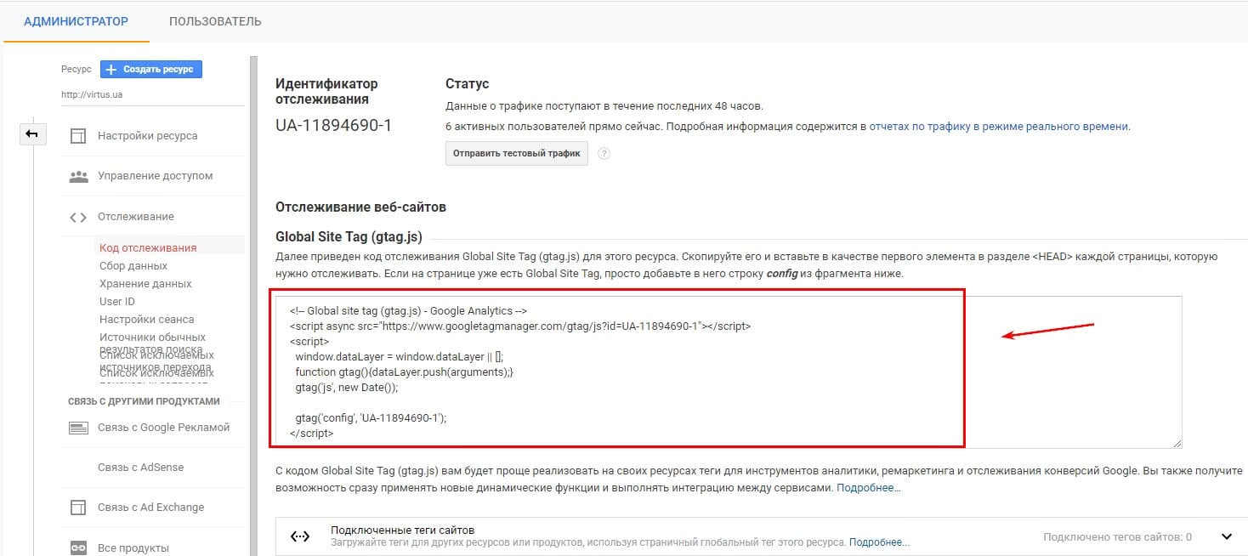This screenshot has height=556, width=1248.
Task: Click the Управление доступом people icon
Action: tap(78, 176)
